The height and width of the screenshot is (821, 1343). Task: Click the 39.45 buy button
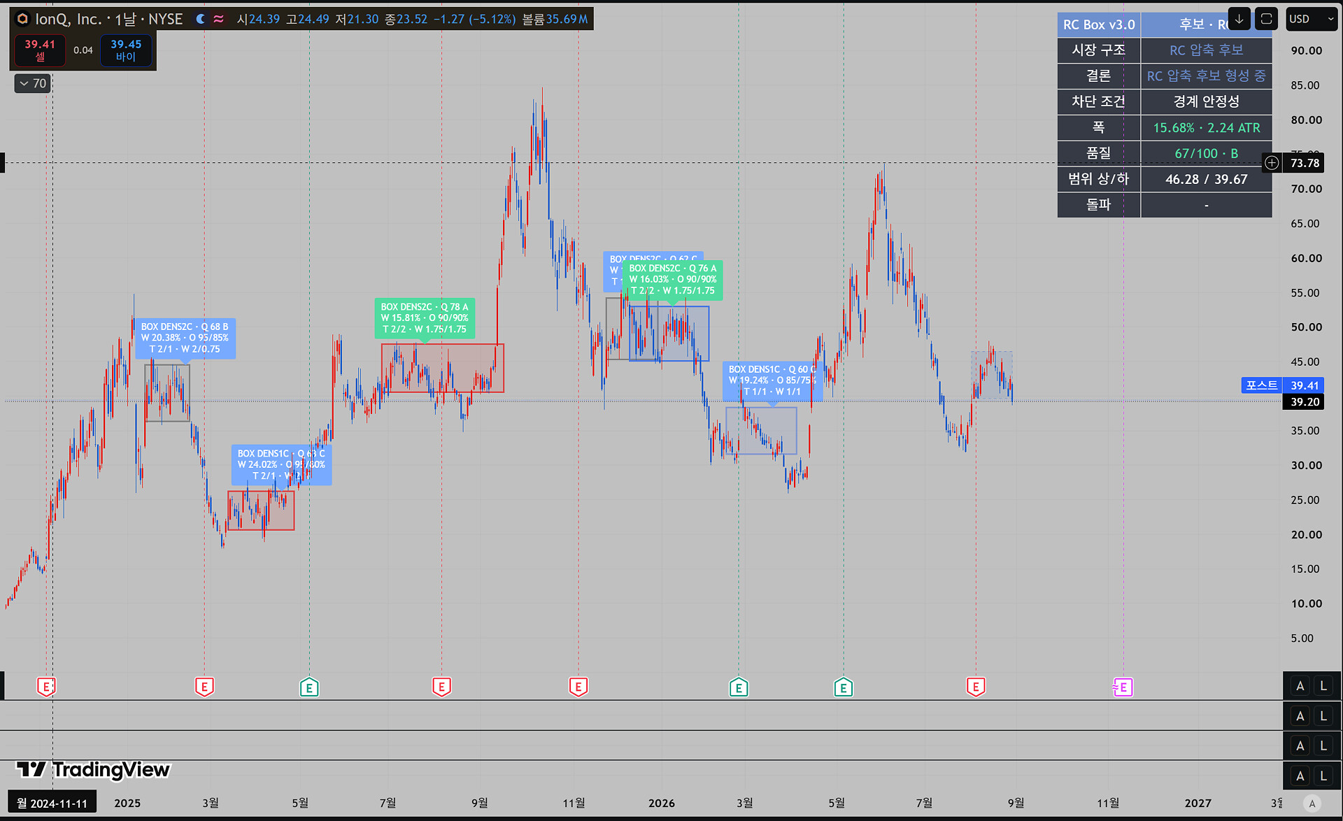126,50
